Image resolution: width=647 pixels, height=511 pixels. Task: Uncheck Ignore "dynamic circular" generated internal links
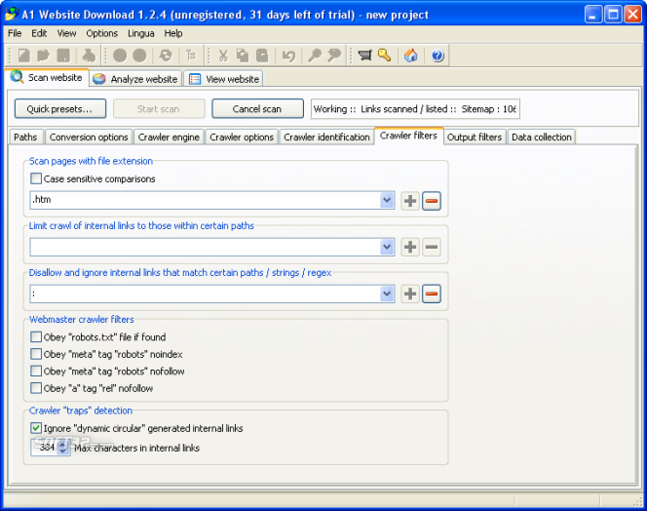(36, 428)
